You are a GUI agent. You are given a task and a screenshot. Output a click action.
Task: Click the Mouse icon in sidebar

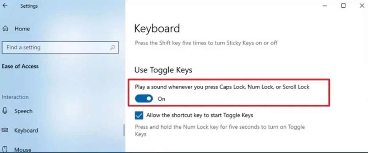[x=5, y=150]
